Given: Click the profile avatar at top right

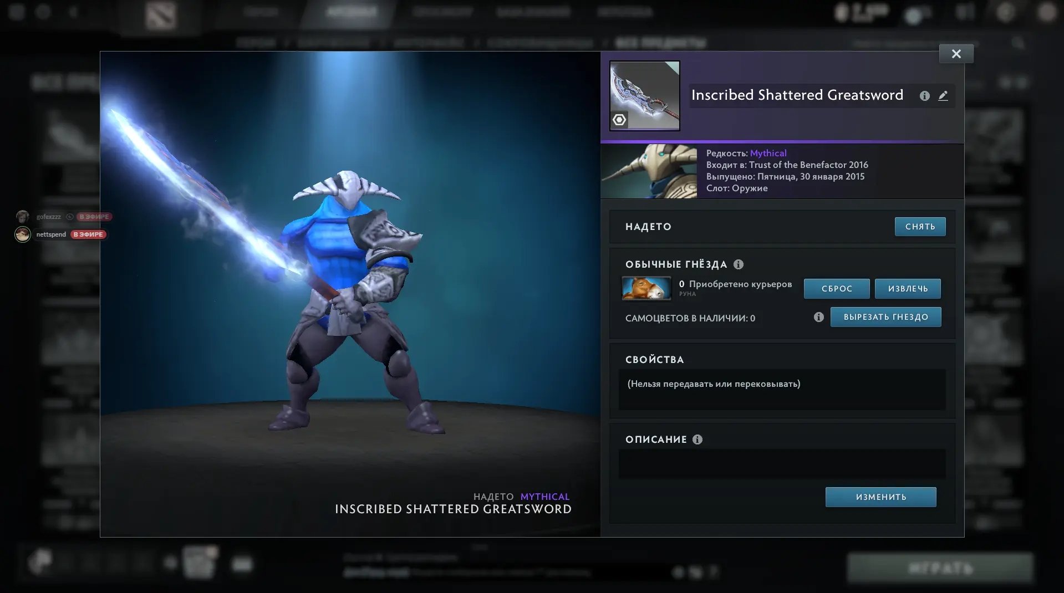Looking at the screenshot, I should pyautogui.click(x=1047, y=12).
